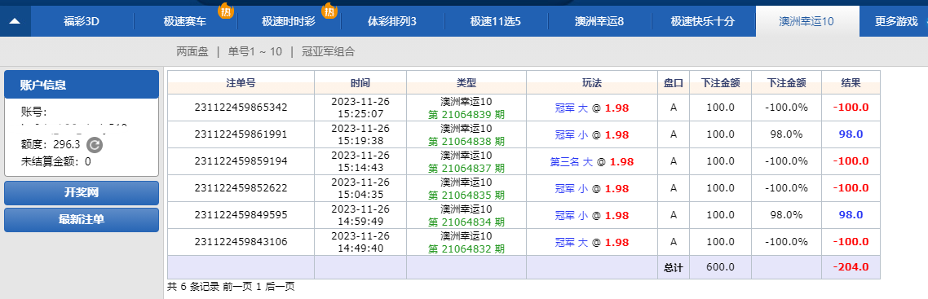Select bet number 231122459843106
Image resolution: width=928 pixels, height=299 pixels.
[x=241, y=242]
